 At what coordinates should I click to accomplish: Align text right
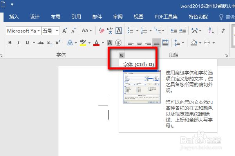(x=148, y=43)
